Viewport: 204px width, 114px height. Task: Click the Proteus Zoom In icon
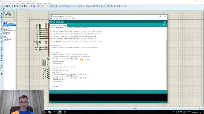coord(62,6)
